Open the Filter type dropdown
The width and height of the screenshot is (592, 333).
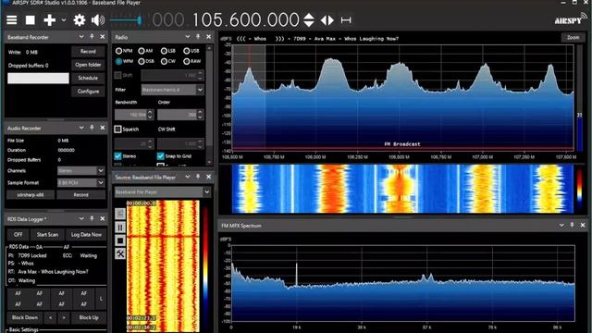coord(200,90)
